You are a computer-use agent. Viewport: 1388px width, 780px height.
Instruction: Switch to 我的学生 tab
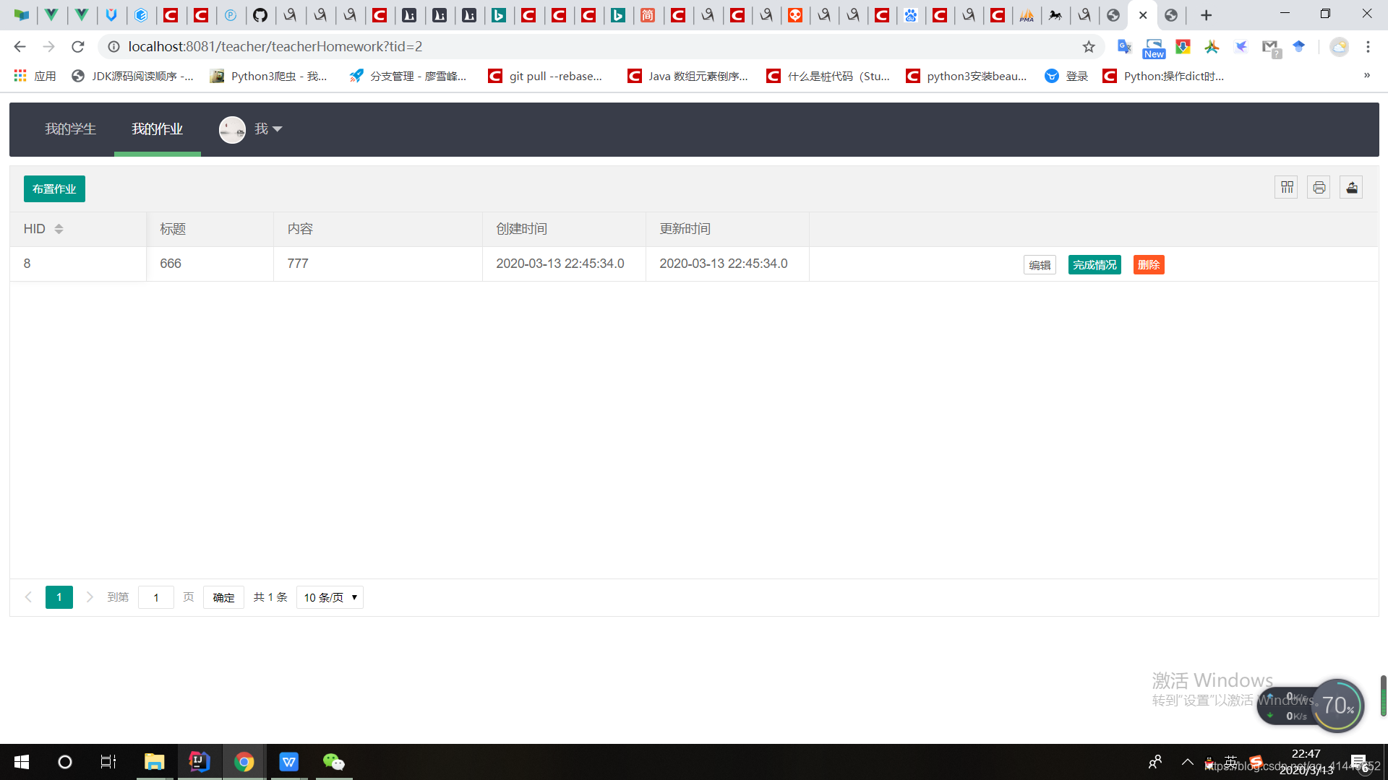click(x=70, y=129)
